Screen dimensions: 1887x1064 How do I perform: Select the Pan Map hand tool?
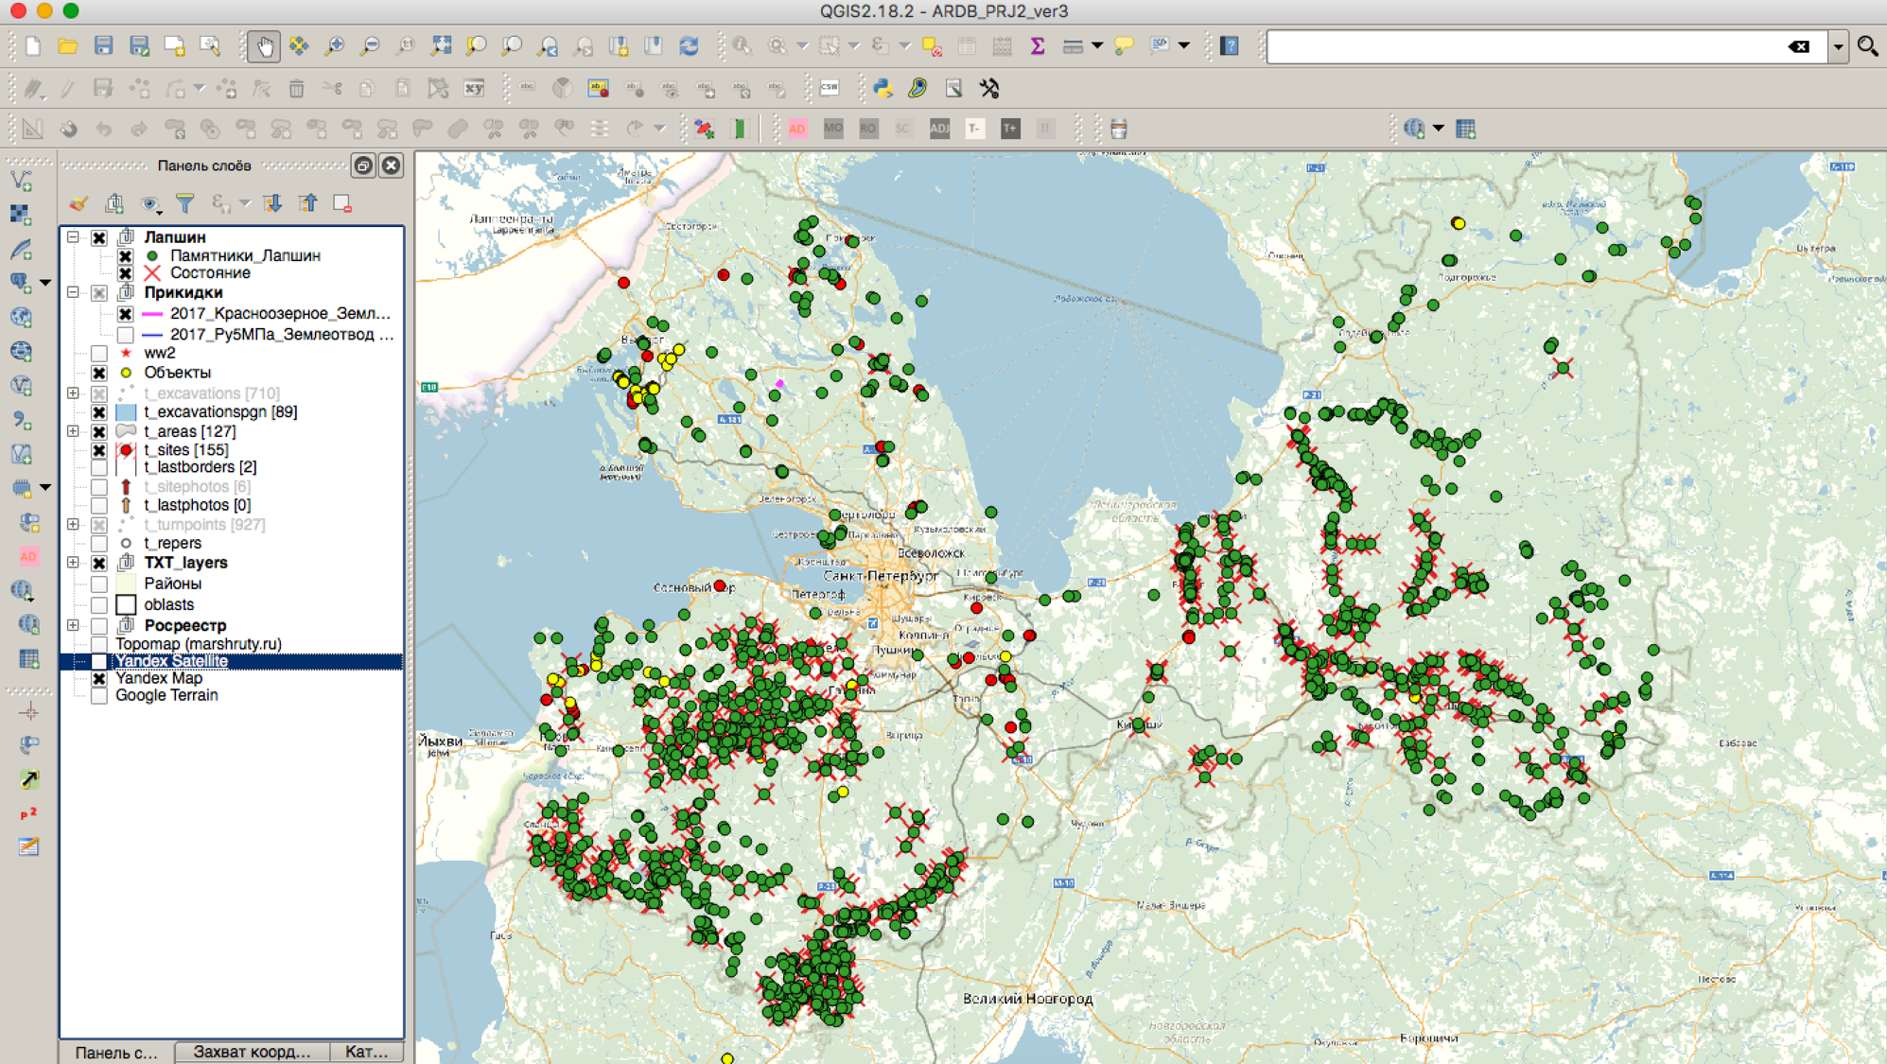264,46
